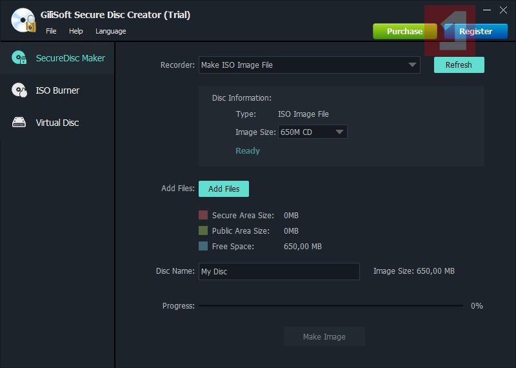Click the GiliSoft disc padlock logo
This screenshot has width=516, height=368.
tap(23, 20)
